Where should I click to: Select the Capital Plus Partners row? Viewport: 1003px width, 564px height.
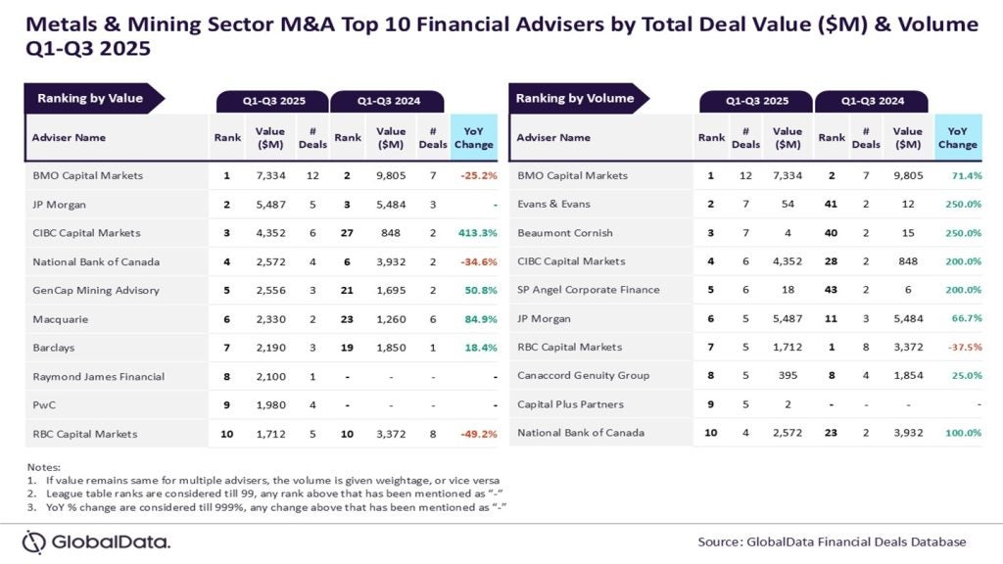click(570, 404)
